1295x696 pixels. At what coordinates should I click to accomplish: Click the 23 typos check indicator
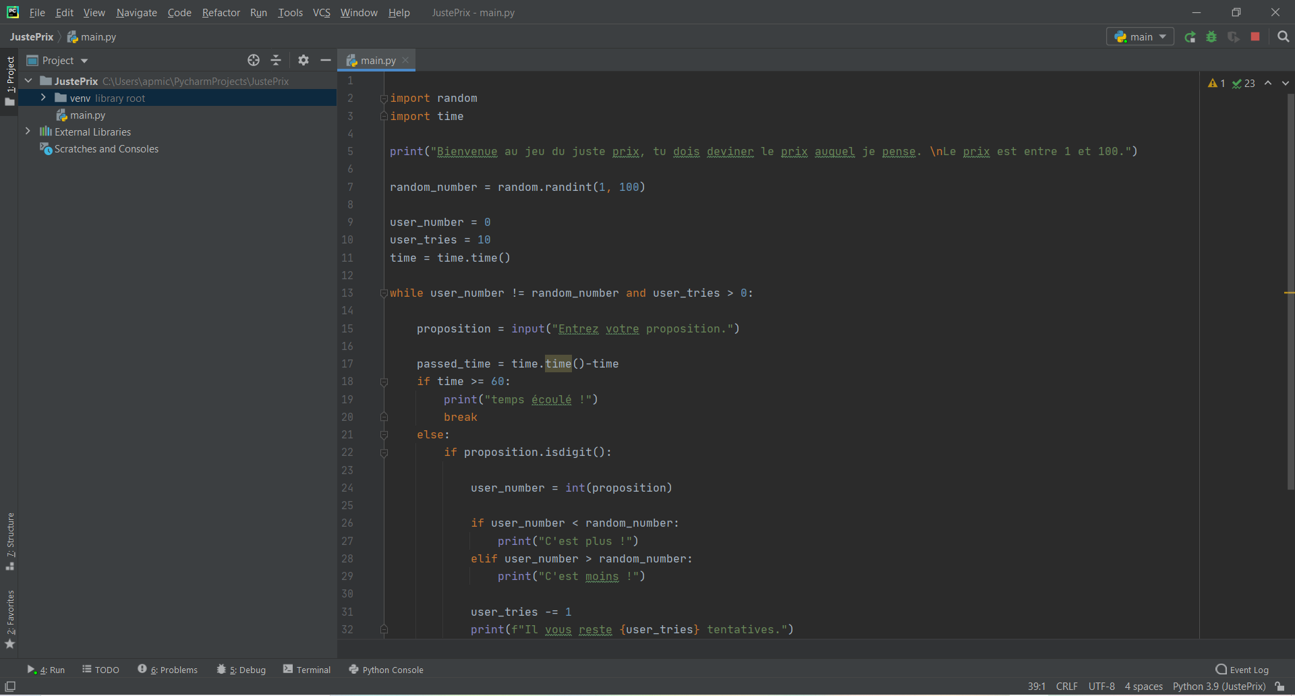click(1243, 83)
